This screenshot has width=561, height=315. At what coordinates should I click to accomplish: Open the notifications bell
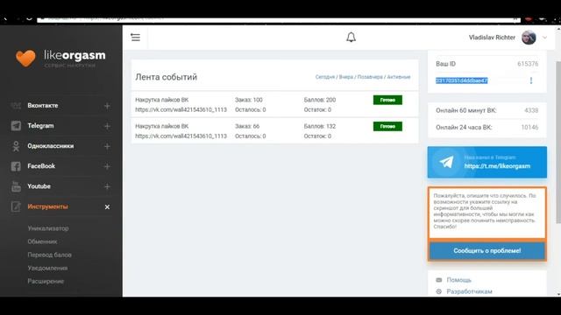351,37
